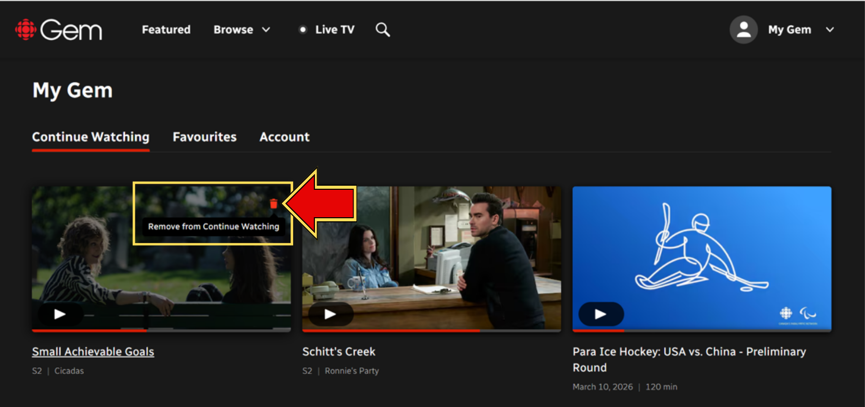Viewport: 865px width, 407px height.
Task: Click the 'S2 | Ronnie's Party' episode text
Action: tap(340, 371)
